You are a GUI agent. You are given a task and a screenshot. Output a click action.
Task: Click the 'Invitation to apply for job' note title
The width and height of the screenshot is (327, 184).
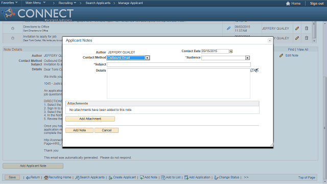pos(40,36)
